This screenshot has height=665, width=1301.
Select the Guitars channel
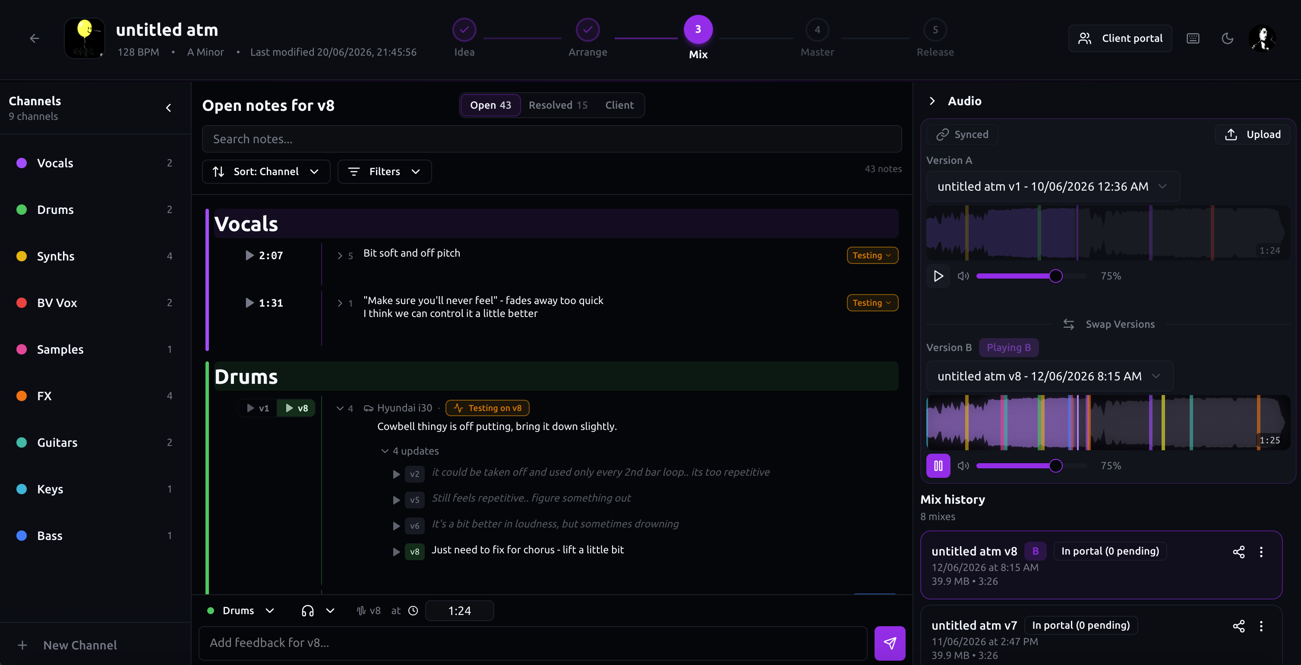[x=95, y=442]
